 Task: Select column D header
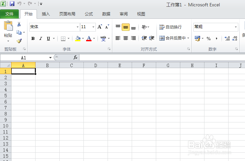pyautogui.click(x=96, y=65)
